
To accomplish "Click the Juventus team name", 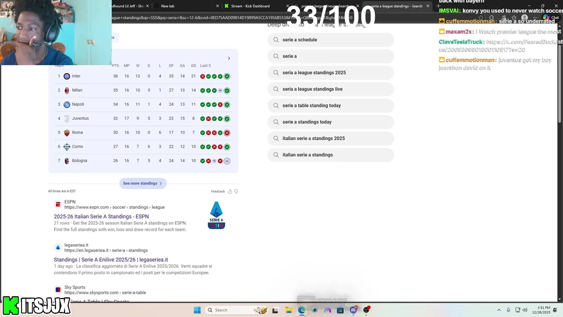I will (x=80, y=118).
